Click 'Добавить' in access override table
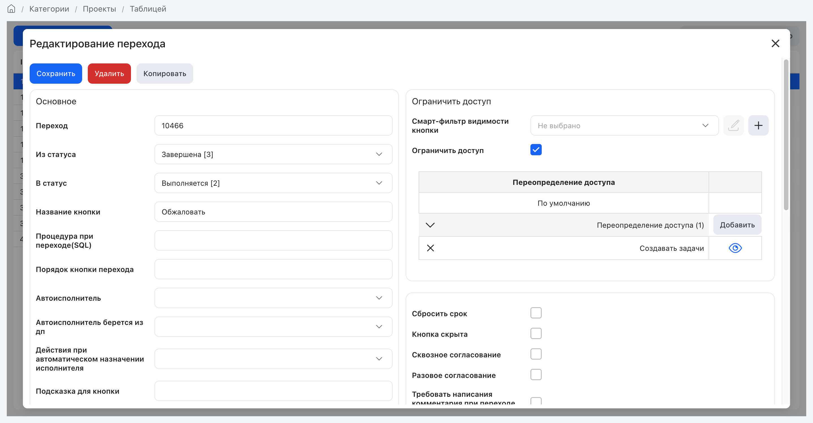The width and height of the screenshot is (813, 423). coord(737,225)
